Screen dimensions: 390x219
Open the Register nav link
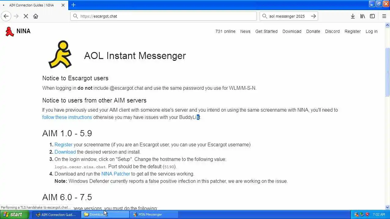tap(353, 31)
